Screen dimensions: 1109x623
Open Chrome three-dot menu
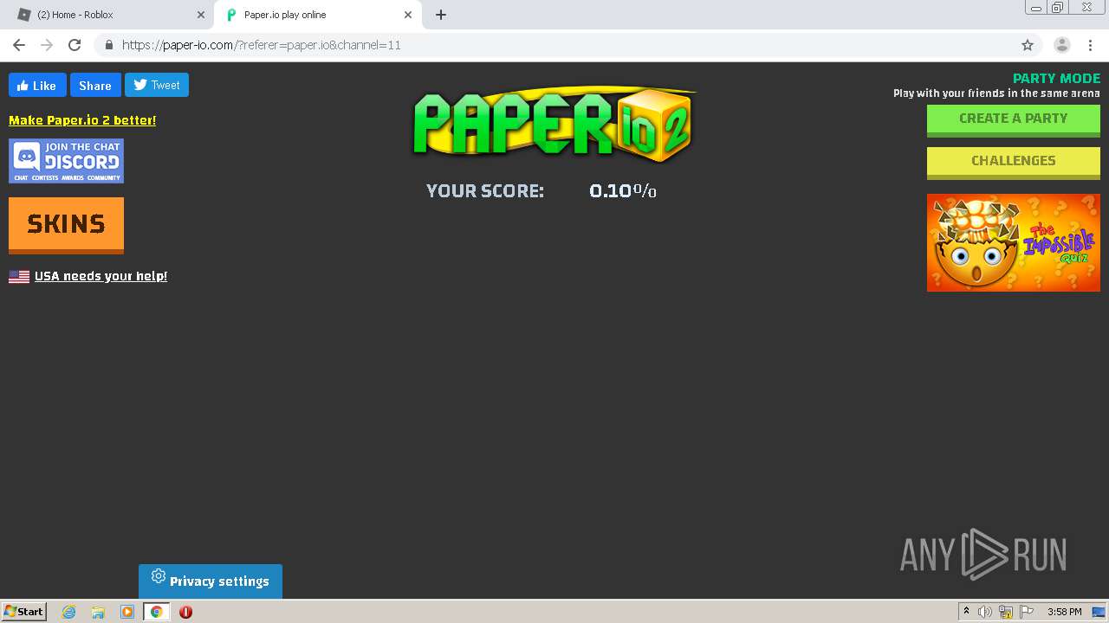(1091, 45)
